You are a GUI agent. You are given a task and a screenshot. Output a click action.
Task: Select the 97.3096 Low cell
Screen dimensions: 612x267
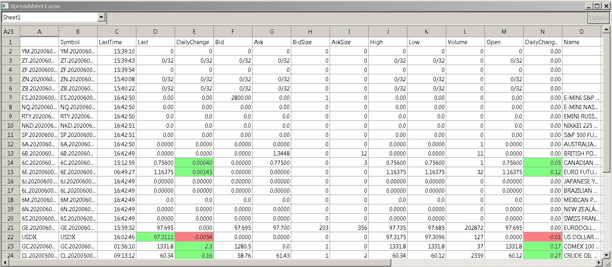pyautogui.click(x=426, y=237)
